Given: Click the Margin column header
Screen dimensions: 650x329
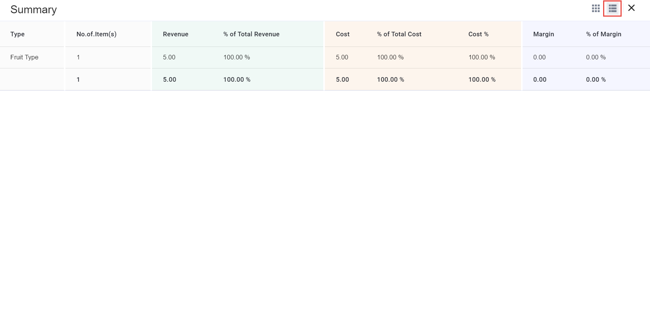Looking at the screenshot, I should click(544, 34).
